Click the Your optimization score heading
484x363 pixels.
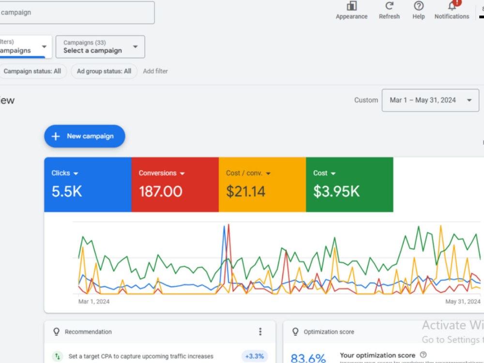[378, 355]
